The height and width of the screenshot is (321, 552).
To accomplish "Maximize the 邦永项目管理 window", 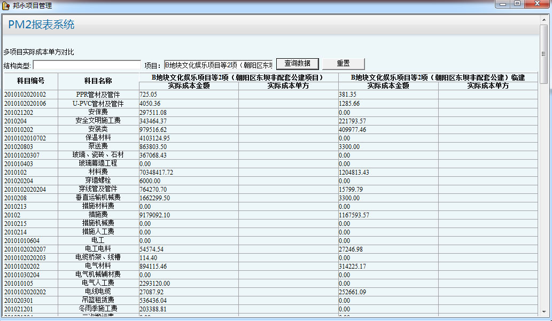I will point(517,4).
